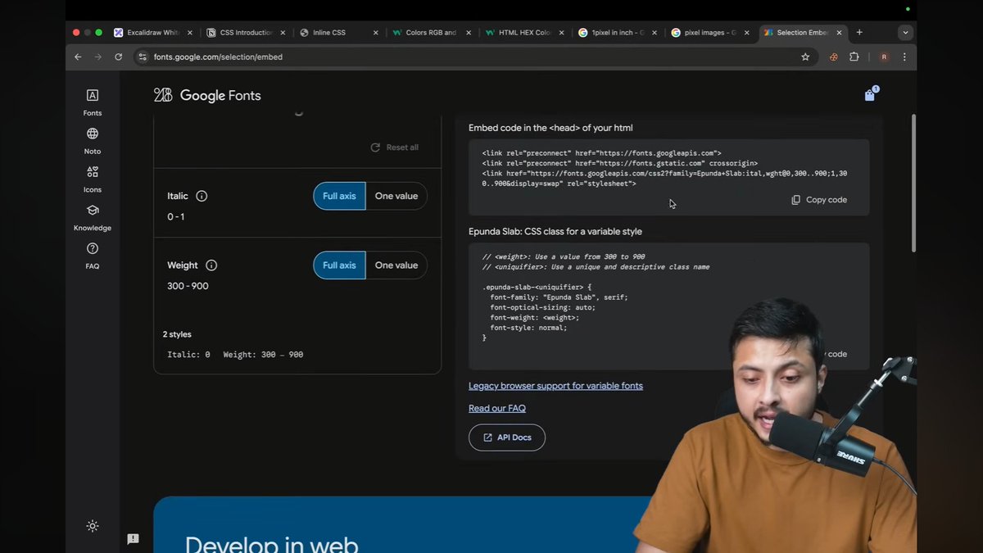Click the Weight axis info icon
Viewport: 983px width, 553px height.
pos(211,265)
